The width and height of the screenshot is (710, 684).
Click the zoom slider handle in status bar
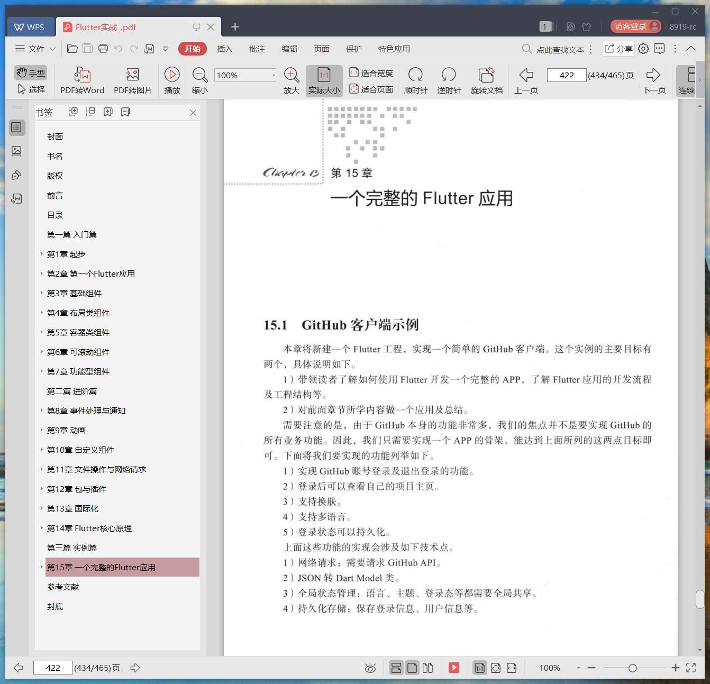[x=632, y=668]
